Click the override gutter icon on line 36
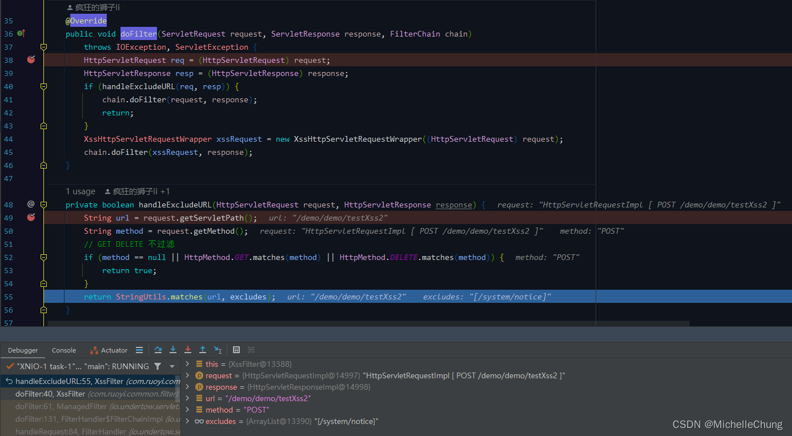This screenshot has width=792, height=436. tap(21, 34)
